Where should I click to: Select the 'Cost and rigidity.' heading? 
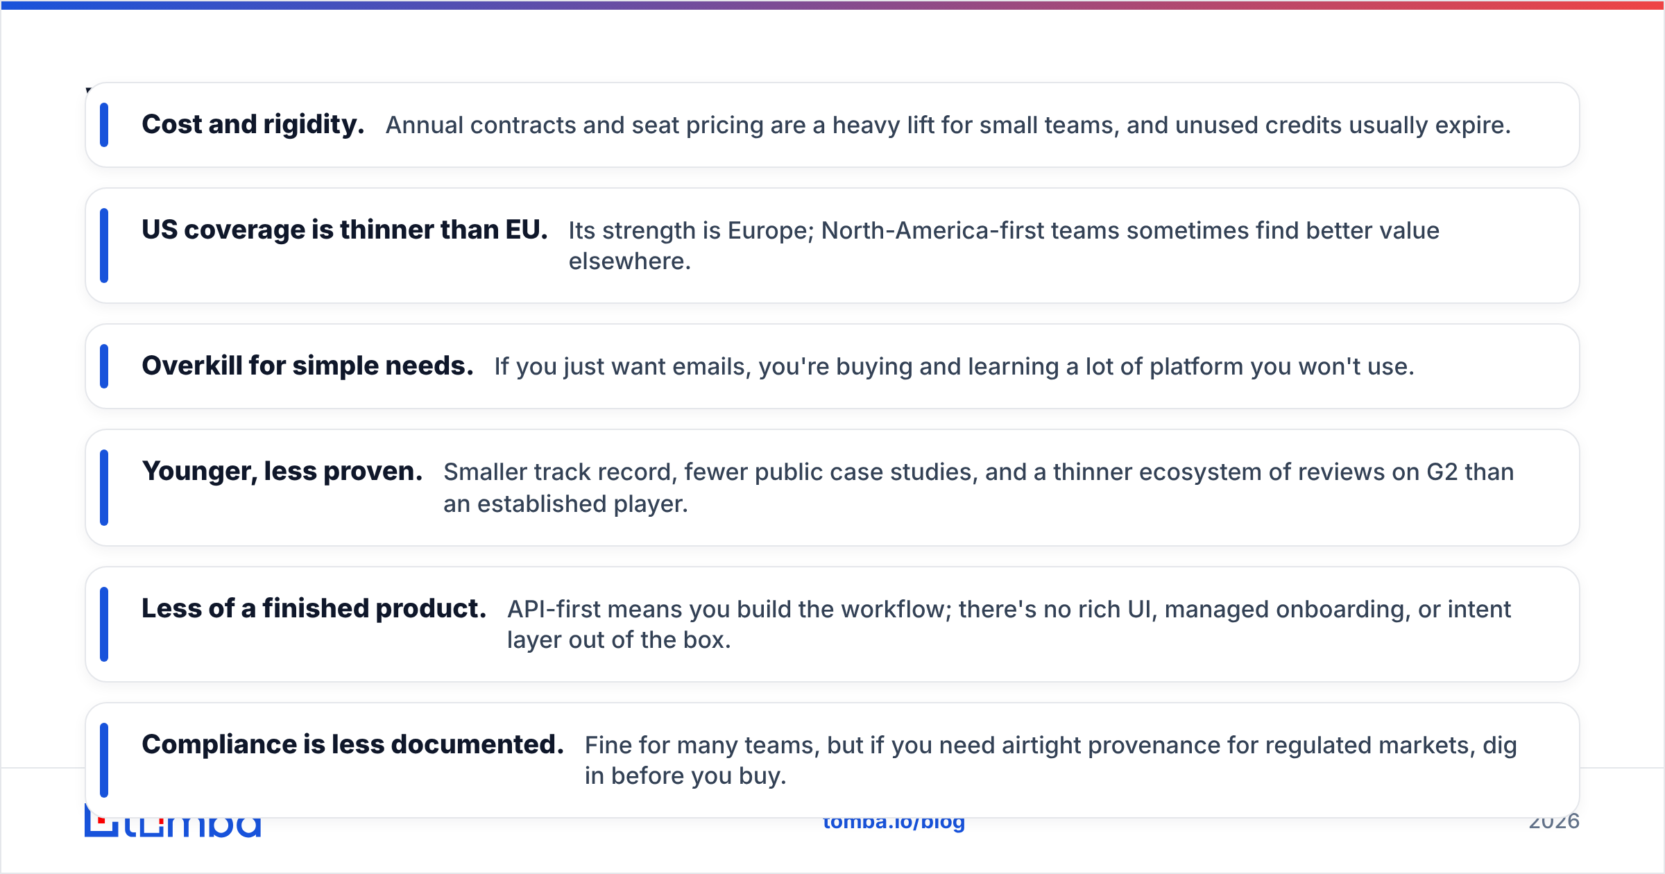[x=253, y=125]
